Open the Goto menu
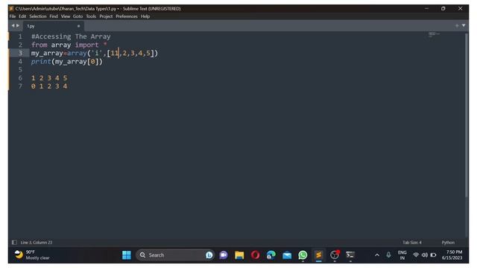 (78, 16)
